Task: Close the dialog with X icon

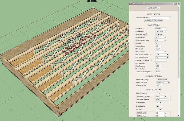Action: [x=178, y=4]
